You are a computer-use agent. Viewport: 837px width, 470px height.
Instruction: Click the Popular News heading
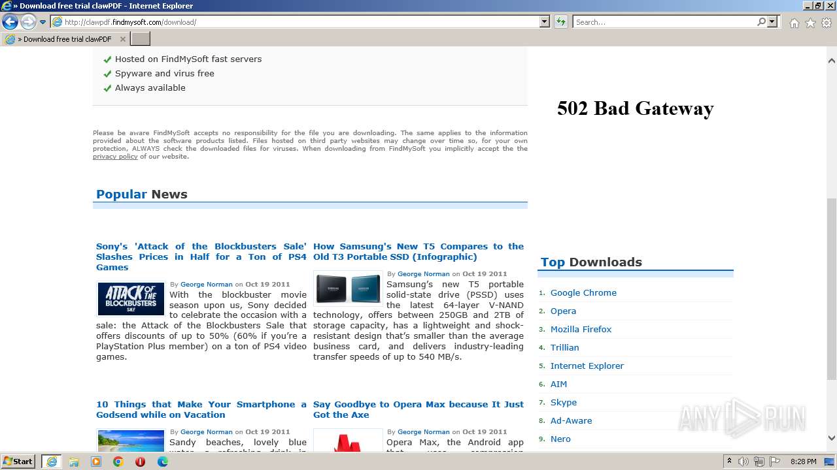point(142,195)
